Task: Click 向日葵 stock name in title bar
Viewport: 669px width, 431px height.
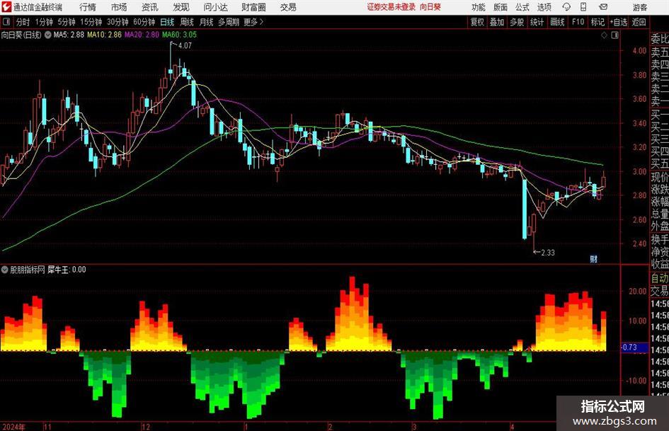Action: [430, 7]
